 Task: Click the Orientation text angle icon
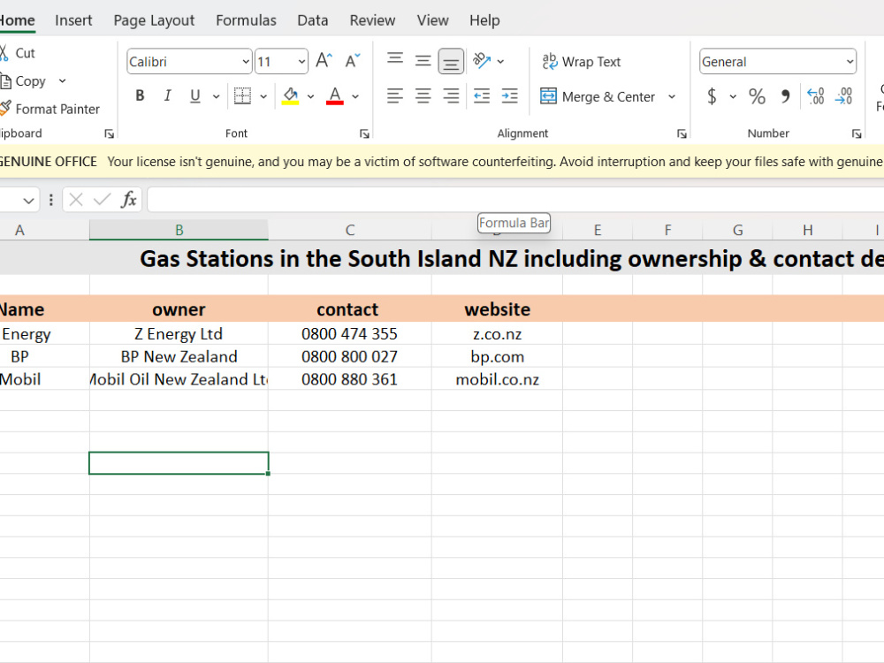click(x=482, y=61)
